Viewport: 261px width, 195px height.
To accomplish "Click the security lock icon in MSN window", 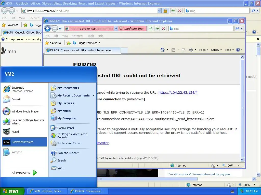I will (165, 11).
